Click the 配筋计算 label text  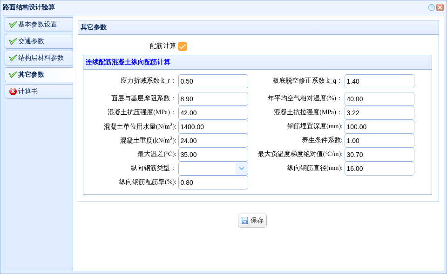click(x=163, y=46)
